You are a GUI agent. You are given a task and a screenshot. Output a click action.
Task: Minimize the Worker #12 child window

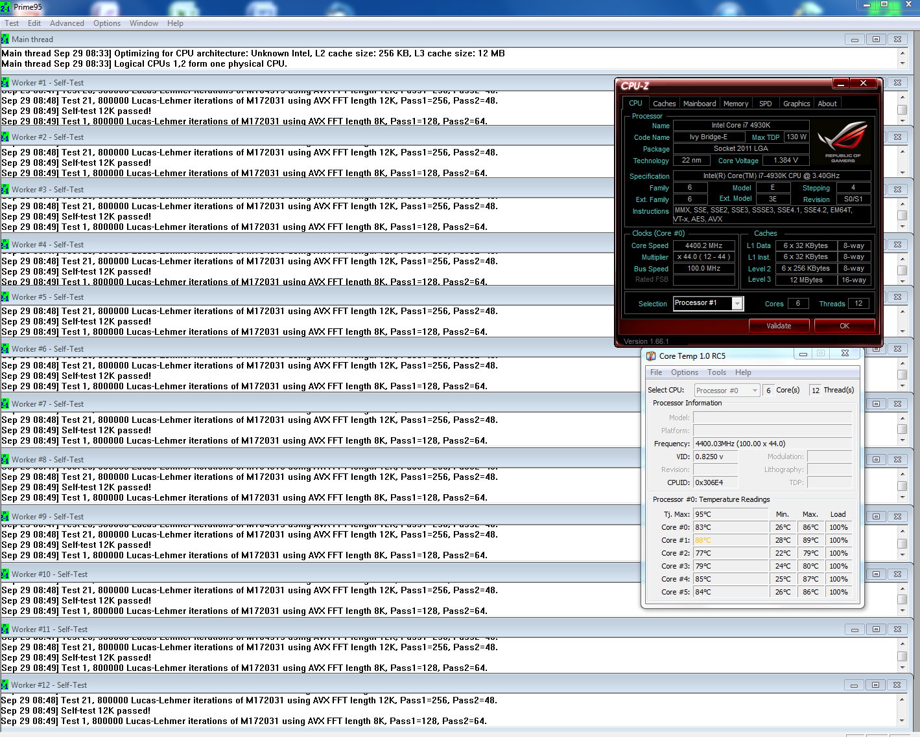(x=855, y=685)
